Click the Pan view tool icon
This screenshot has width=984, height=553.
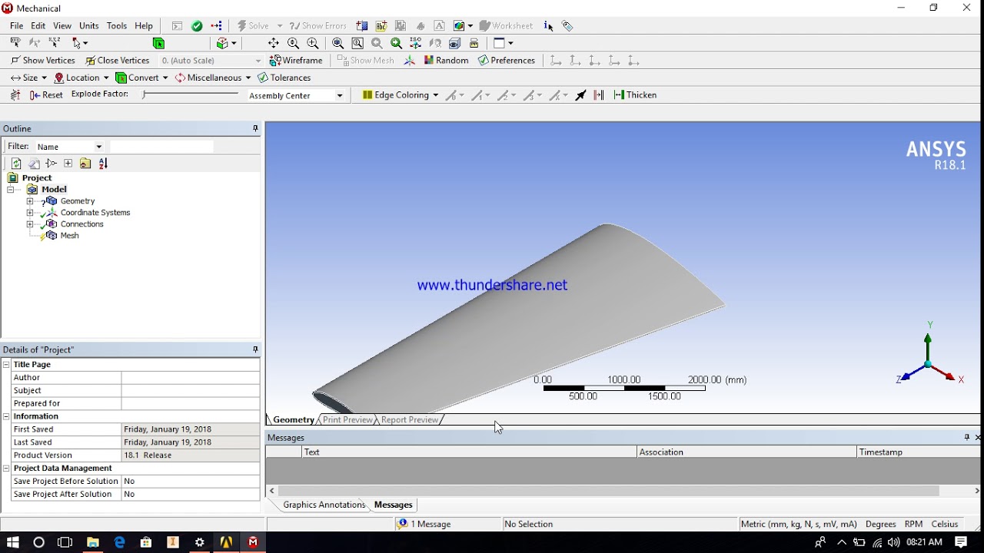point(273,43)
